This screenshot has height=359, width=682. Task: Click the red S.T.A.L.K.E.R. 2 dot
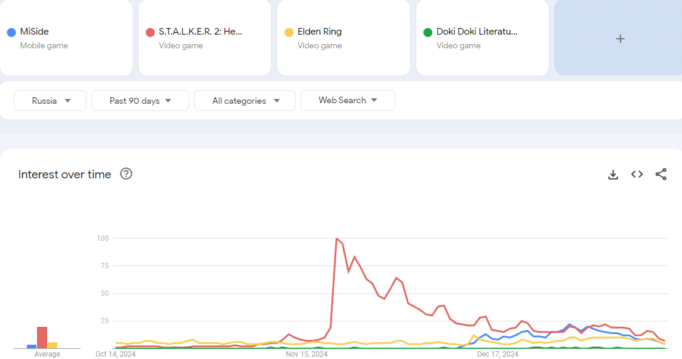click(150, 32)
